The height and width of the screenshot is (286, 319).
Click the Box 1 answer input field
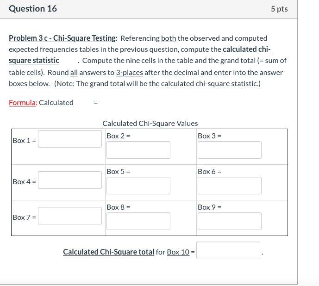pyautogui.click(x=70, y=139)
